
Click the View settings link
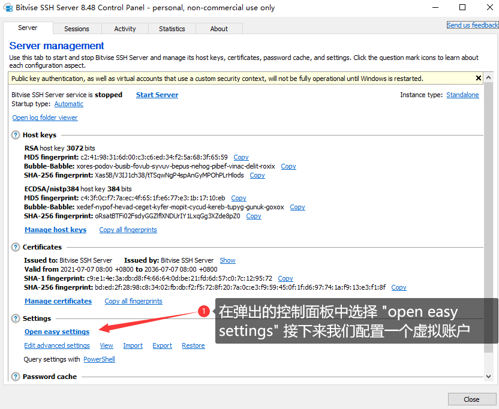coord(106,345)
